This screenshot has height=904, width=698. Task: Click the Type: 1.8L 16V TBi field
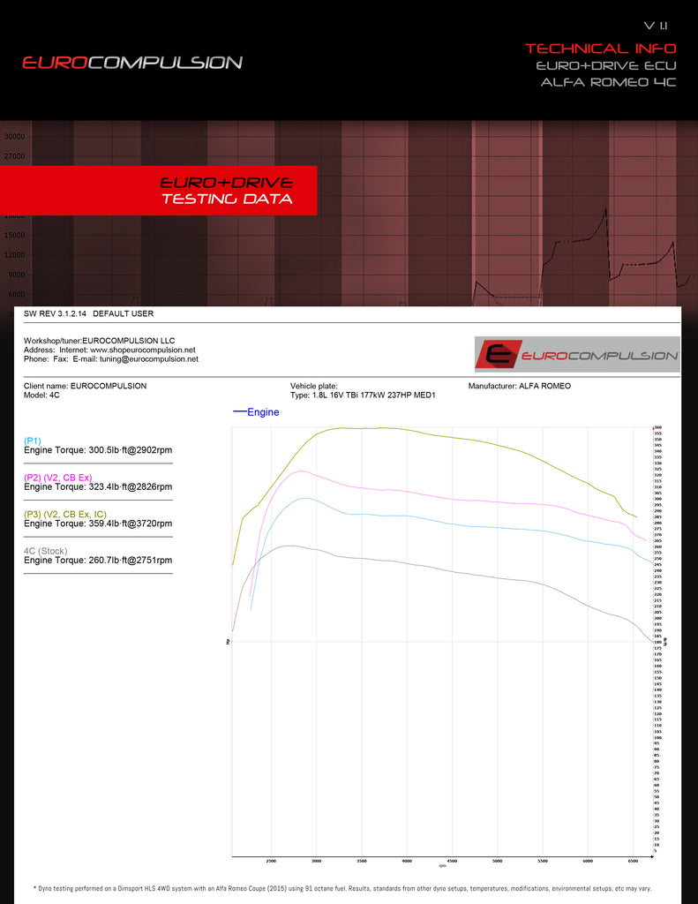click(363, 395)
